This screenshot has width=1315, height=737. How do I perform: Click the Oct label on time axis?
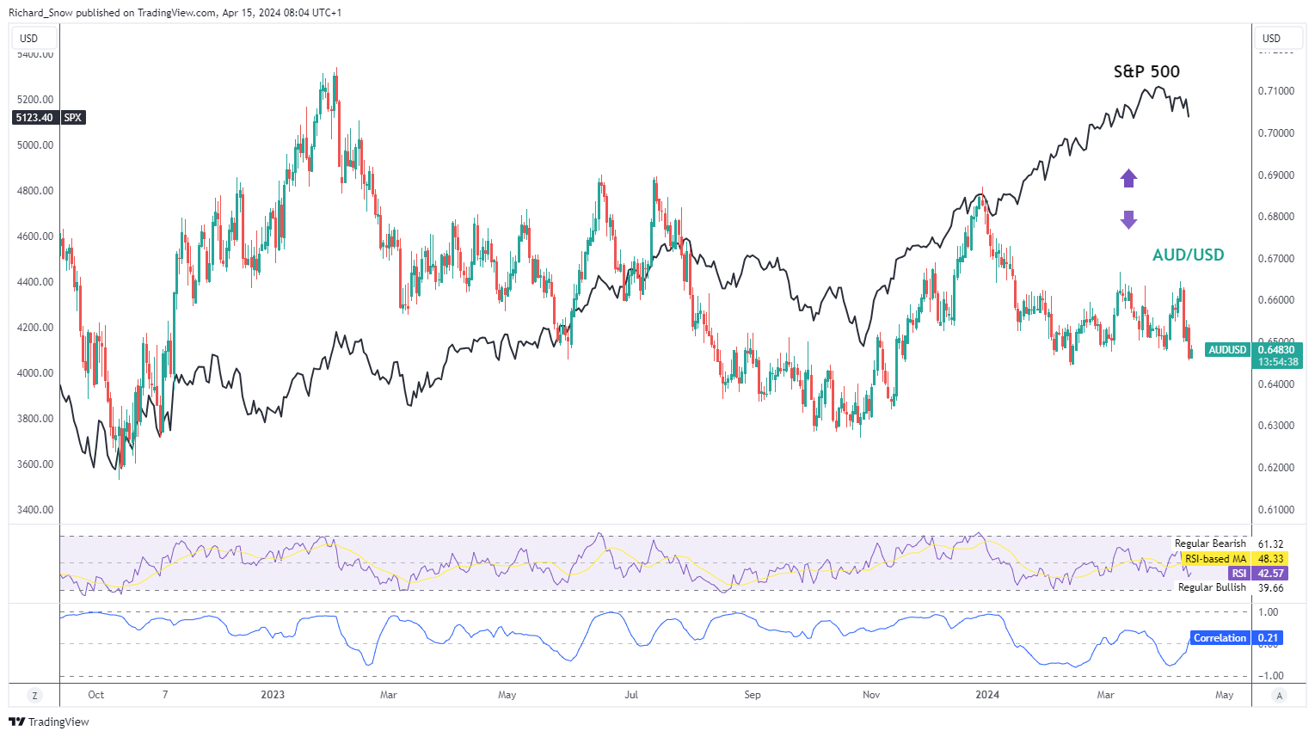(x=95, y=695)
